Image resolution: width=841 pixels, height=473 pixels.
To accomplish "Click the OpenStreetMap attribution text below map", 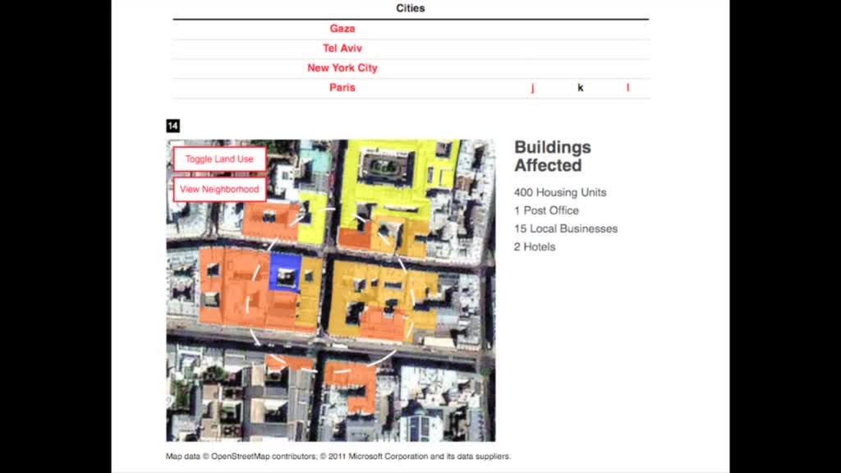I will 338,456.
